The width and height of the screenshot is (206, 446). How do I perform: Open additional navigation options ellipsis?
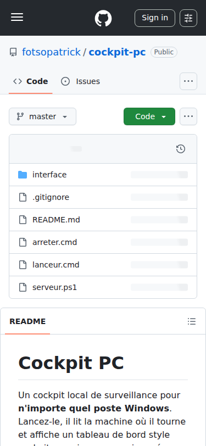point(188,81)
